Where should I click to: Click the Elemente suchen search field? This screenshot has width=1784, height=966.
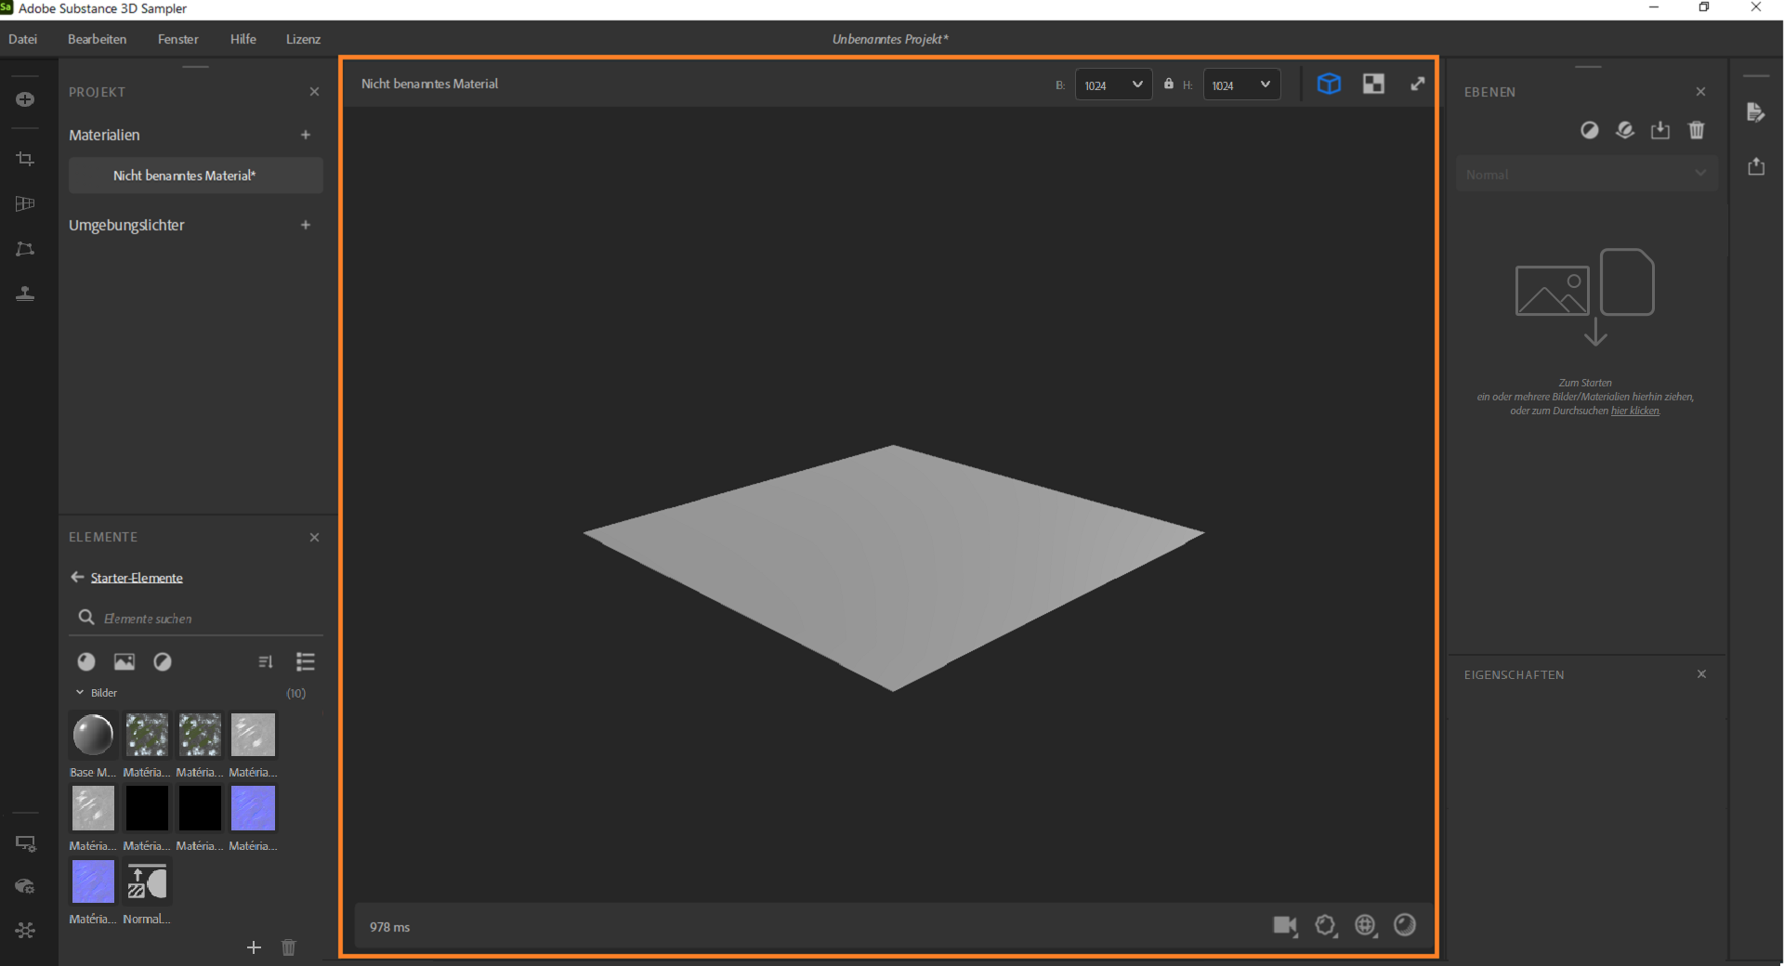196,618
